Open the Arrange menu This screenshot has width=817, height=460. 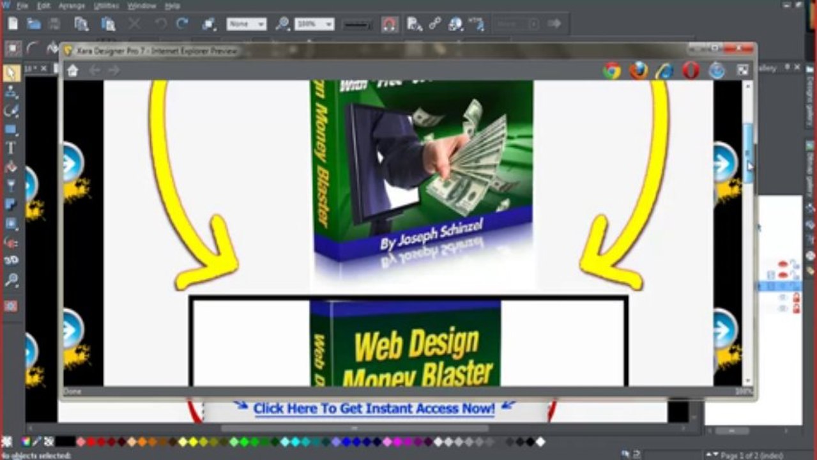click(x=72, y=6)
